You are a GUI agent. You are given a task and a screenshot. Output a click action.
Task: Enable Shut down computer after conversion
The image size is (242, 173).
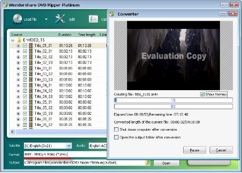116,129
